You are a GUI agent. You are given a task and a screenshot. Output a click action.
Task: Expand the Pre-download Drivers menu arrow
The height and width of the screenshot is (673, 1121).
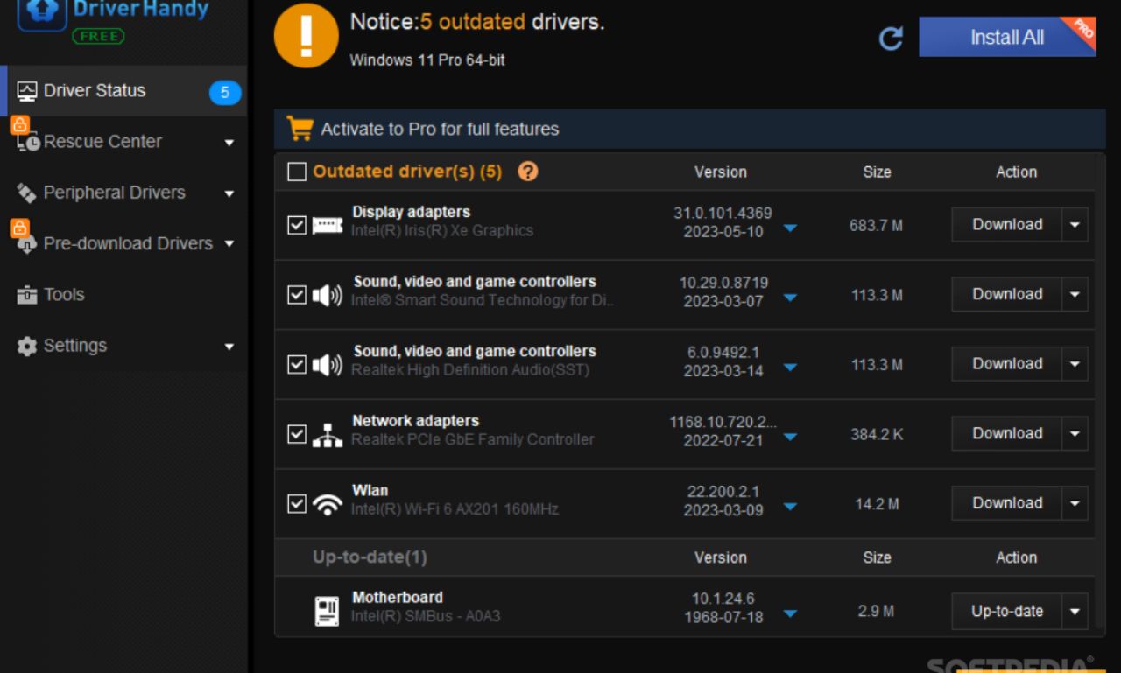(x=229, y=244)
